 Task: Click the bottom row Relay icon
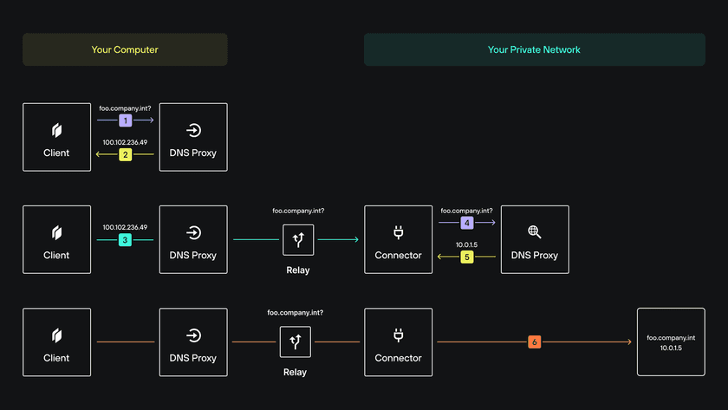coord(295,342)
